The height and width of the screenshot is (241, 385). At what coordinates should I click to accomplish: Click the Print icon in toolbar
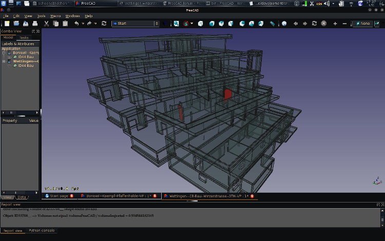coord(35,24)
